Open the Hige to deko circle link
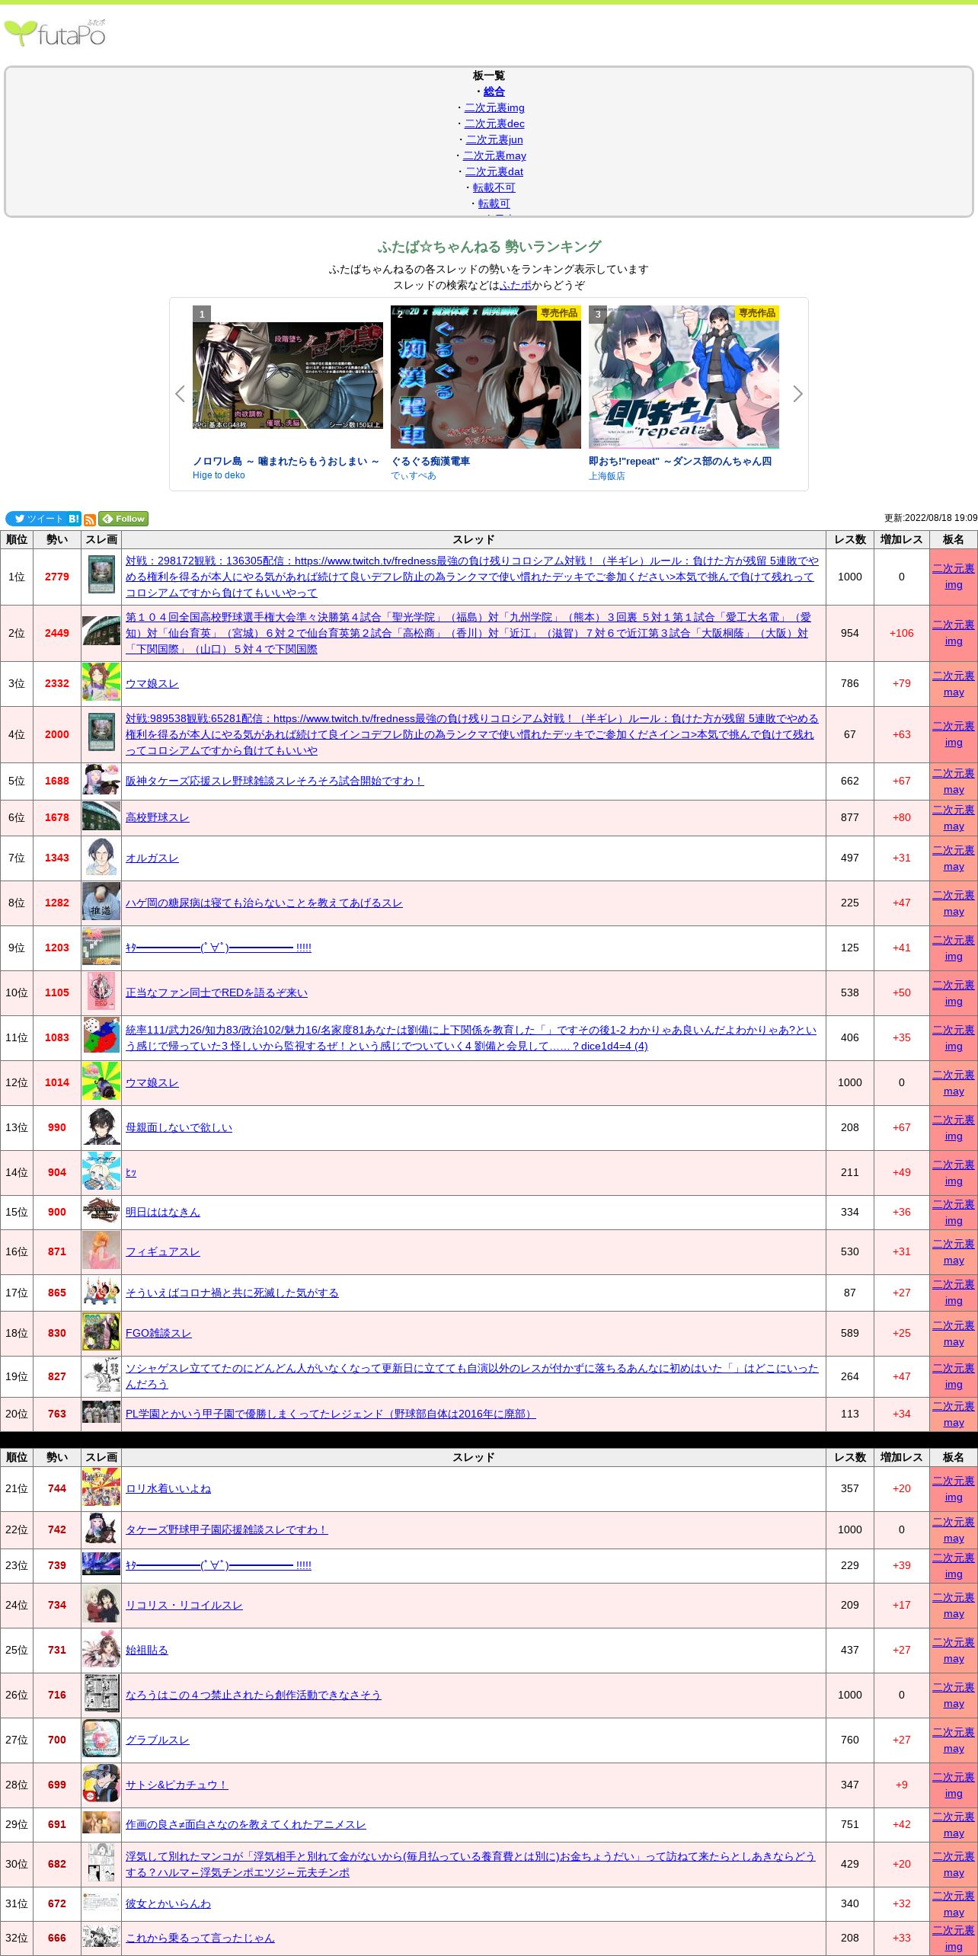The height and width of the screenshot is (1956, 978). pyautogui.click(x=219, y=475)
